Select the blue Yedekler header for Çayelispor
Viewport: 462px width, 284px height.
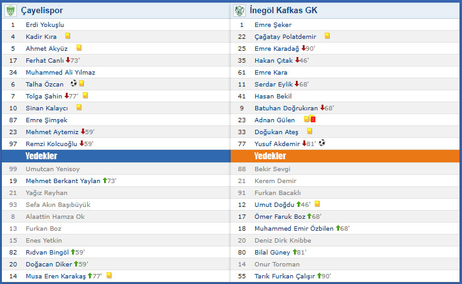[117, 156]
